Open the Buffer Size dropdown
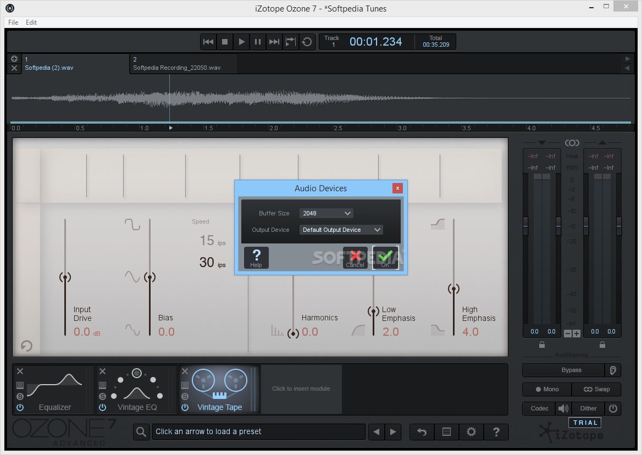The width and height of the screenshot is (642, 455). tap(326, 213)
